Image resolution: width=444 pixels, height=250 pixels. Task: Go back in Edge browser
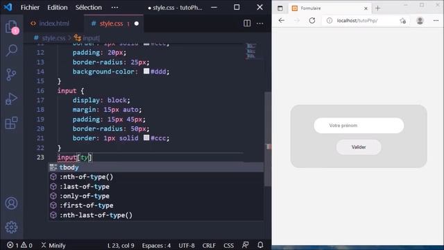[x=281, y=20]
